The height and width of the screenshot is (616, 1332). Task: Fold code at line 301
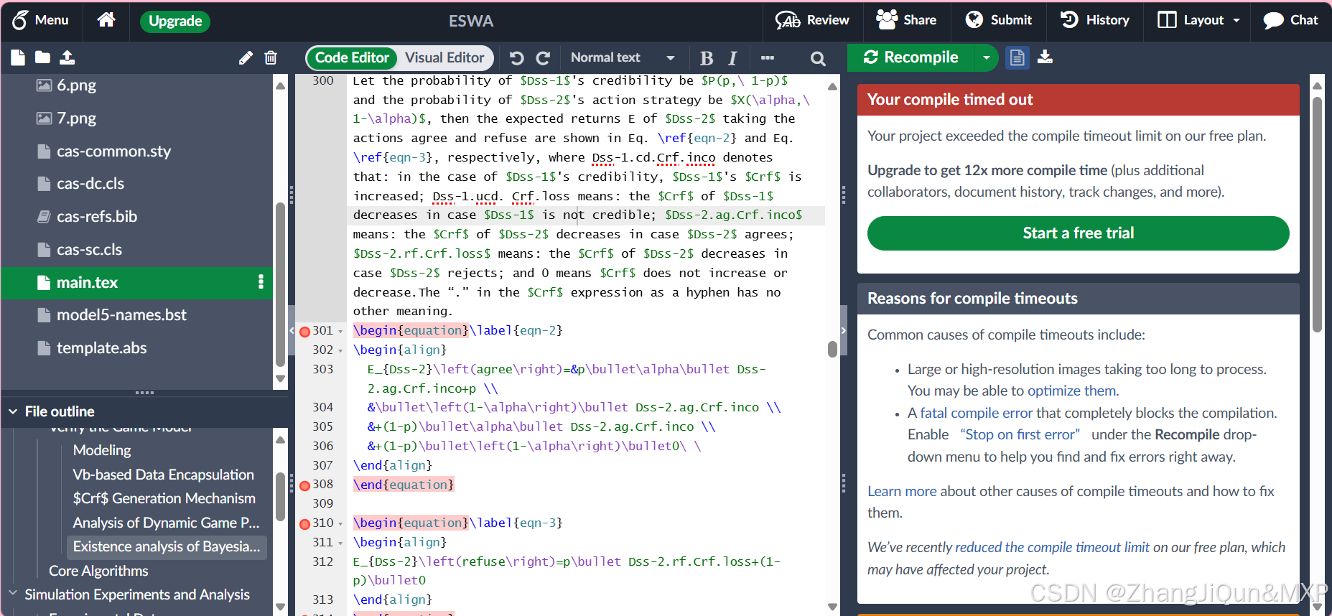(x=340, y=332)
